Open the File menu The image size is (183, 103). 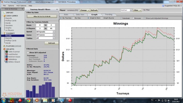[4, 5]
